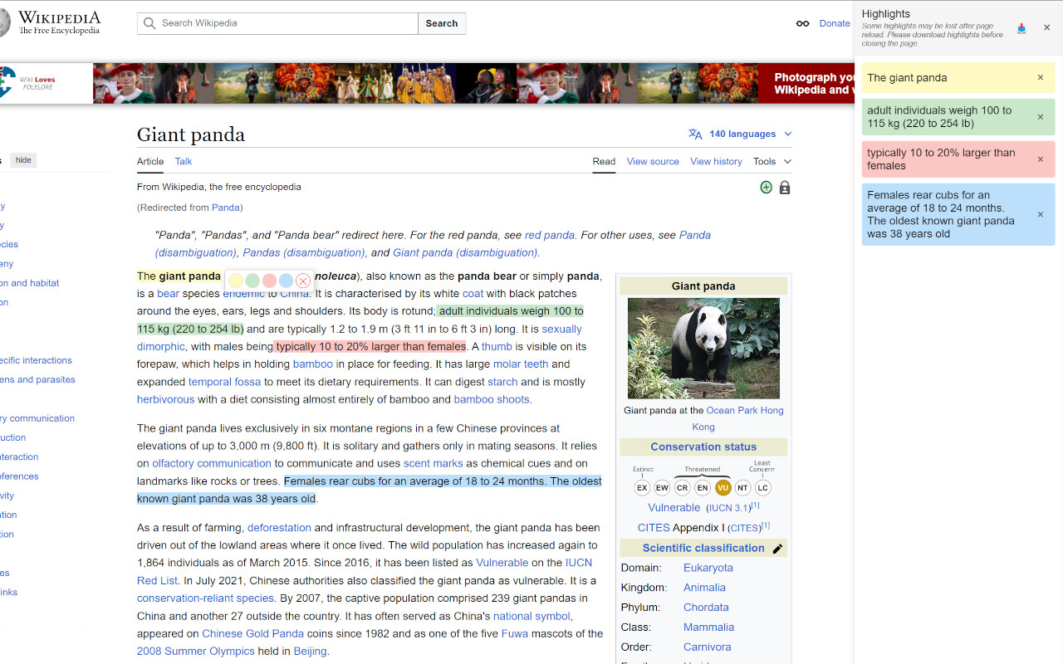The image size is (1063, 664).
Task: Click the EN conservation status circle
Action: click(703, 487)
